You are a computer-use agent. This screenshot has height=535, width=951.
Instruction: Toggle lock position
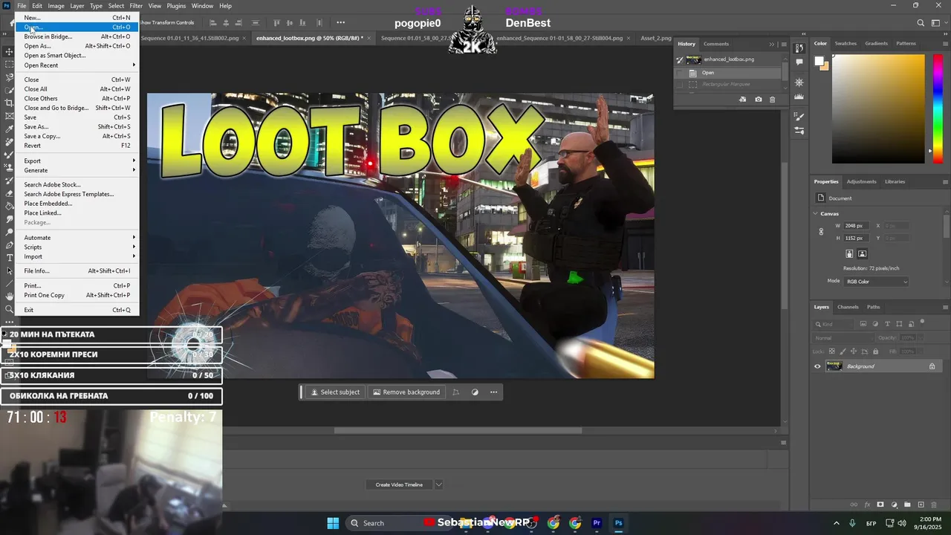tap(853, 351)
